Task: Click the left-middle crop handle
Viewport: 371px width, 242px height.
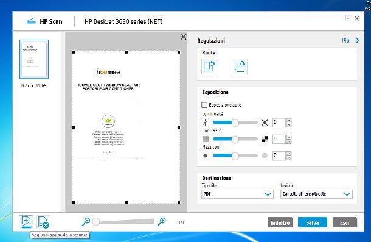Action: pyautogui.click(x=74, y=127)
